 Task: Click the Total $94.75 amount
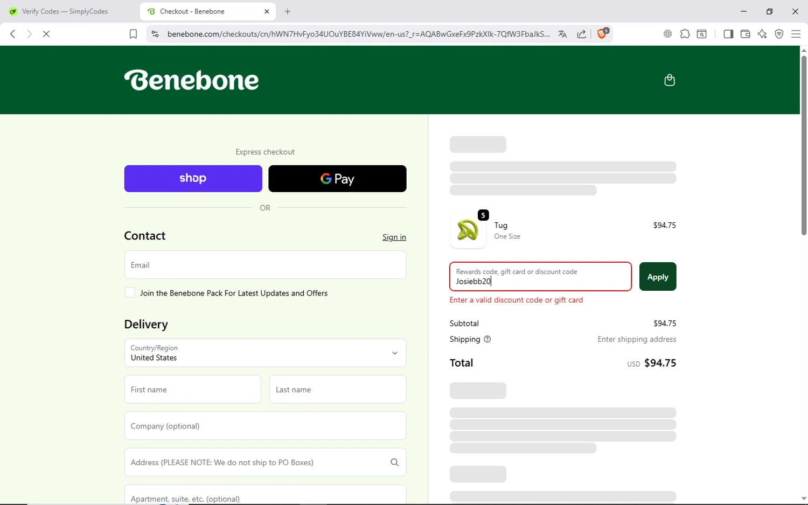(x=660, y=363)
